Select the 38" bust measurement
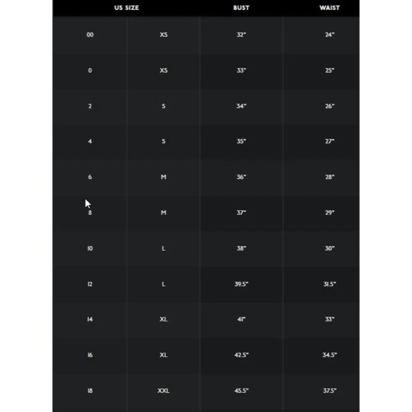Image resolution: width=412 pixels, height=412 pixels. 241,248
